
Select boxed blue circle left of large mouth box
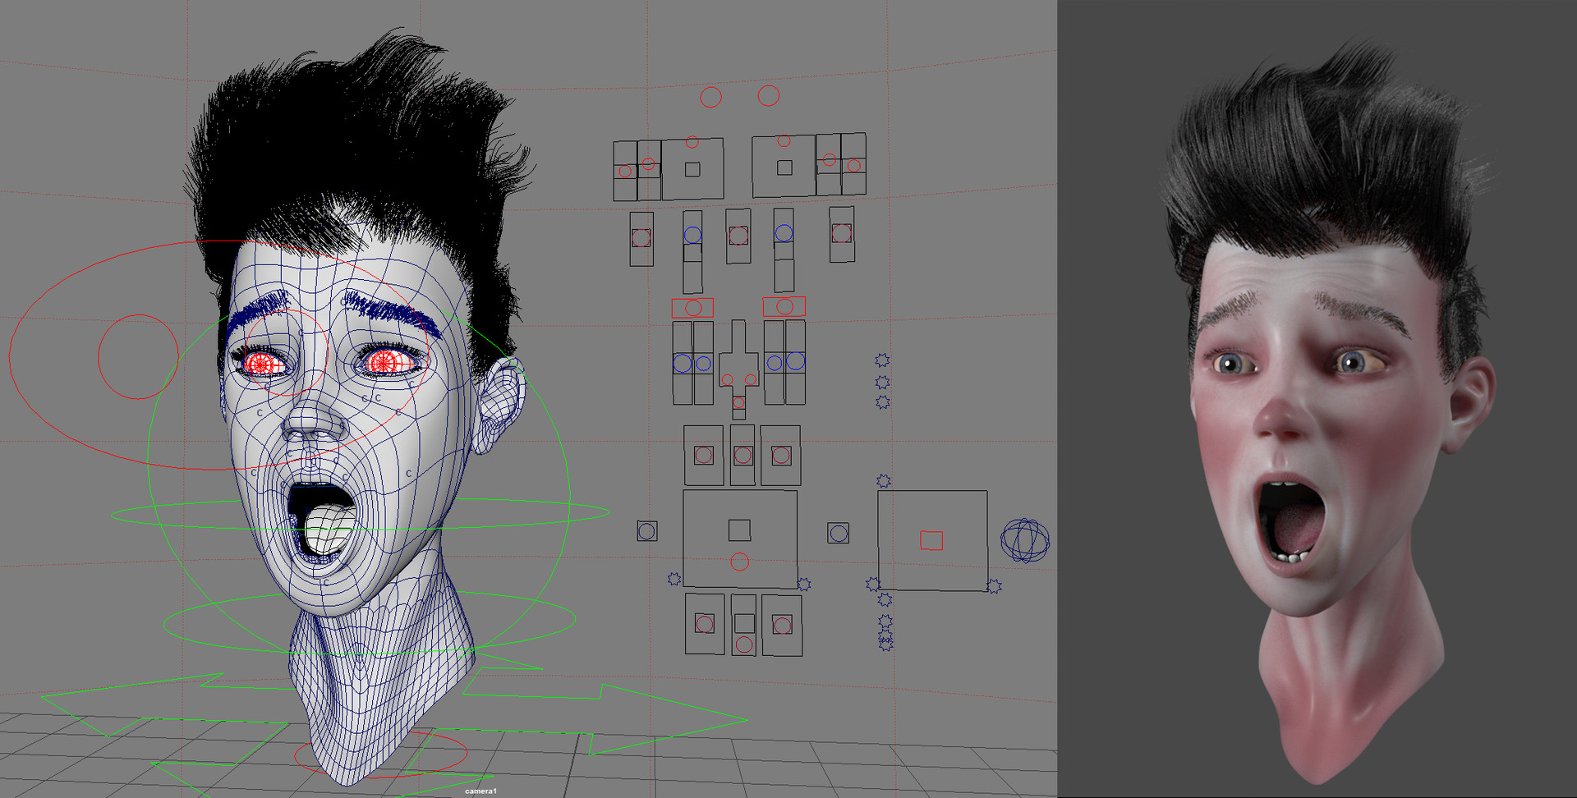coord(647,531)
